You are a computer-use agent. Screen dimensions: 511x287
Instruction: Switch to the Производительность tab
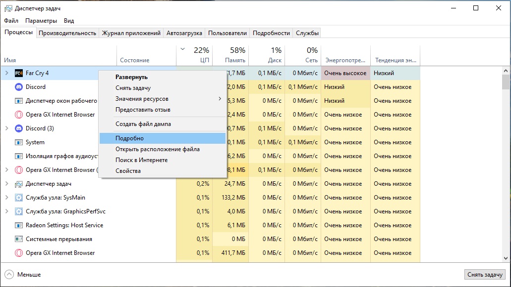[67, 33]
